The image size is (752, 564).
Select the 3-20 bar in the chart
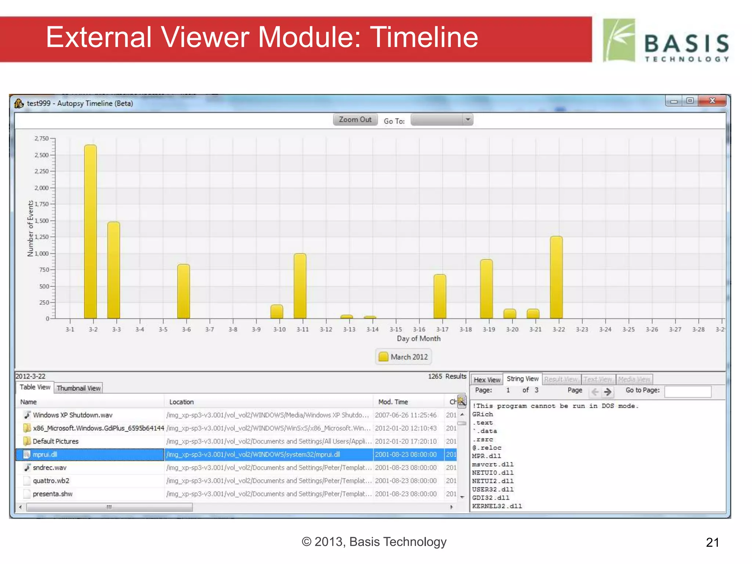510,314
